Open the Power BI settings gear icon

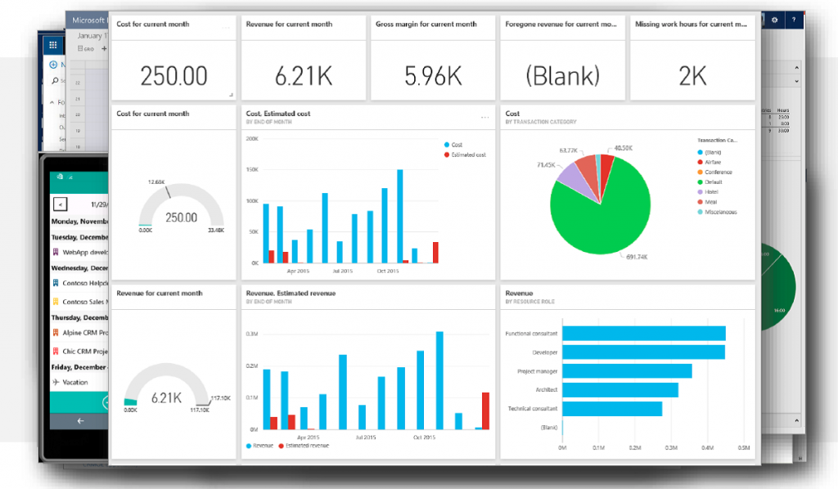click(x=775, y=20)
